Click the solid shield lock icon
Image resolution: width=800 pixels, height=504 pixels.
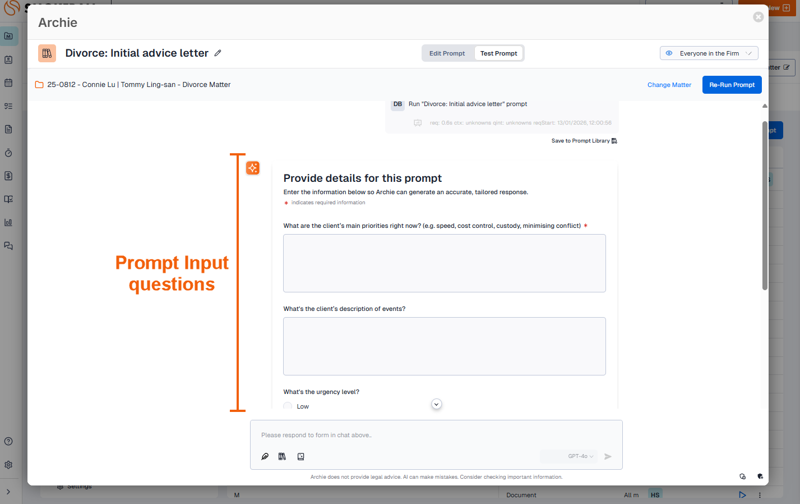pyautogui.click(x=760, y=476)
